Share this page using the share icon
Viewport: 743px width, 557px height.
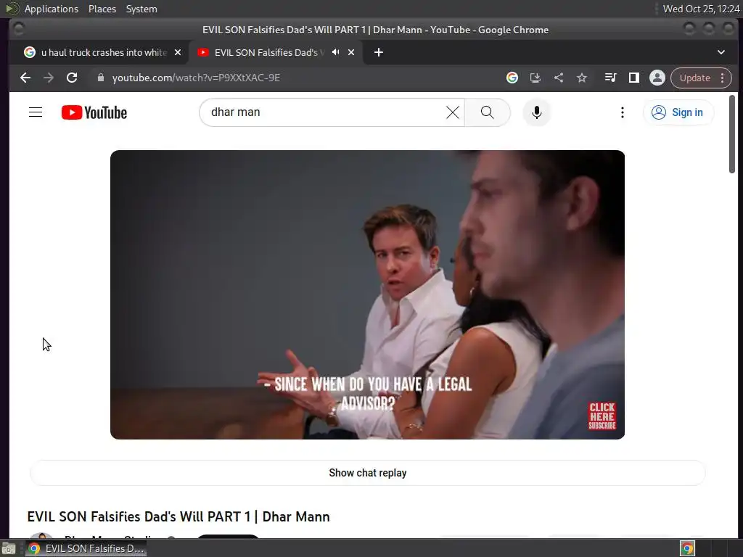559,78
